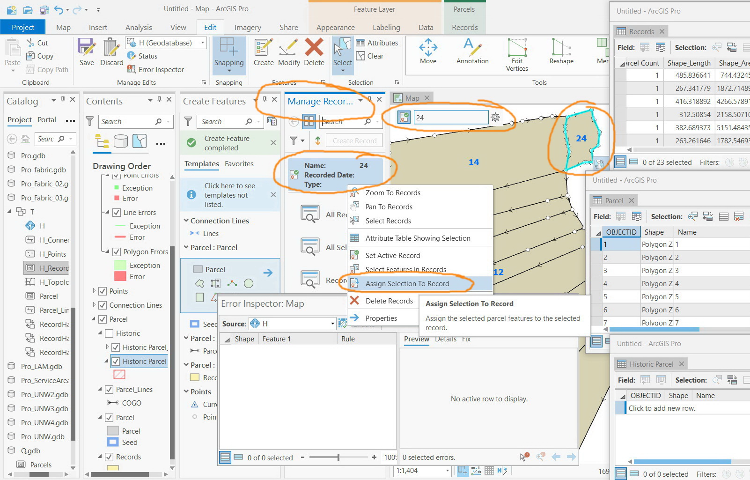
Task: Collapse the Parcel : Parcel template group
Action: click(x=186, y=247)
